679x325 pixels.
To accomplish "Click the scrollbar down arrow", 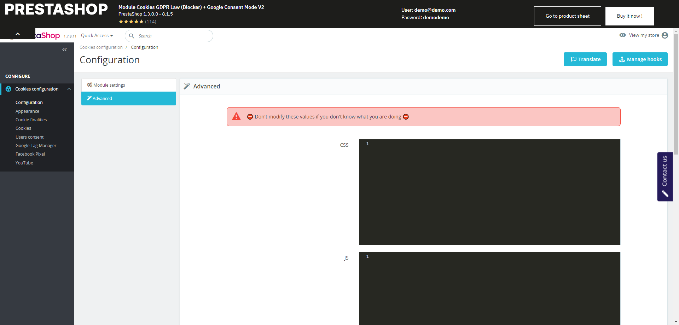I will click(x=676, y=322).
